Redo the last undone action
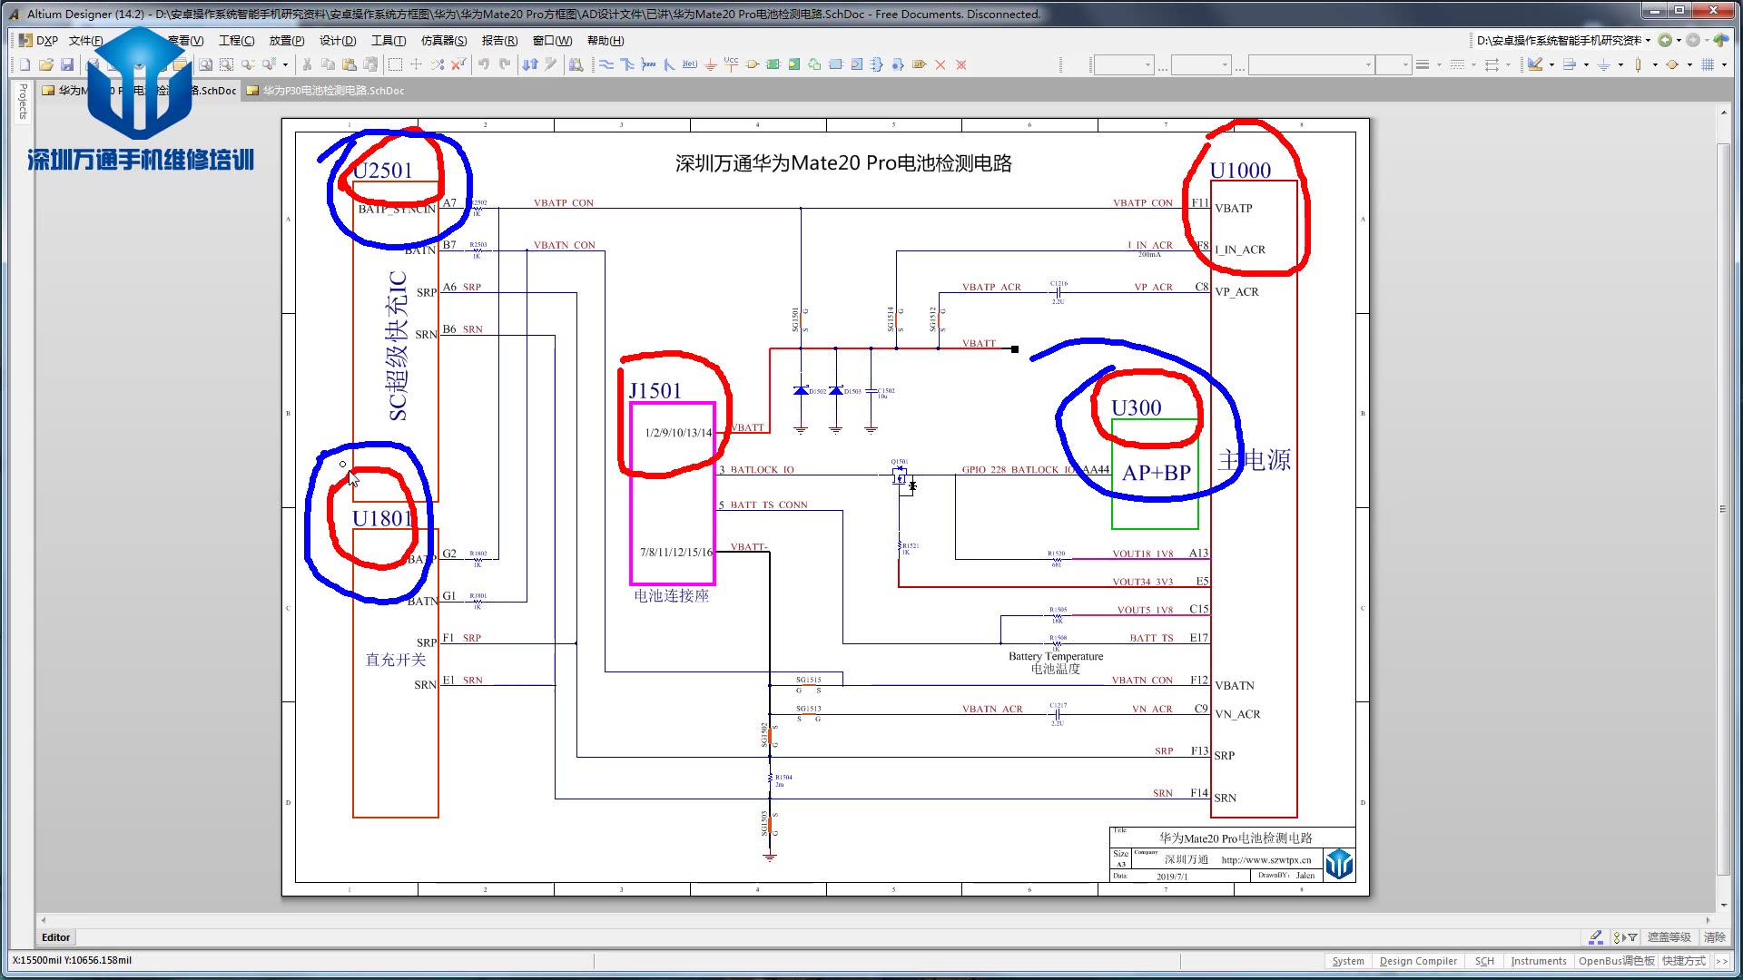The image size is (1743, 980). [505, 64]
